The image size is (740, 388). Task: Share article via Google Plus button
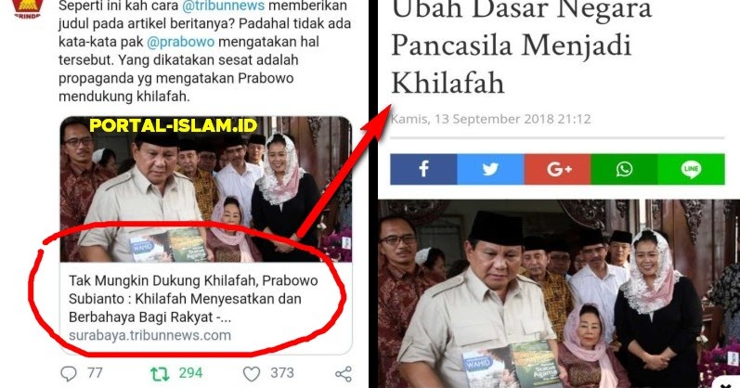(x=557, y=169)
